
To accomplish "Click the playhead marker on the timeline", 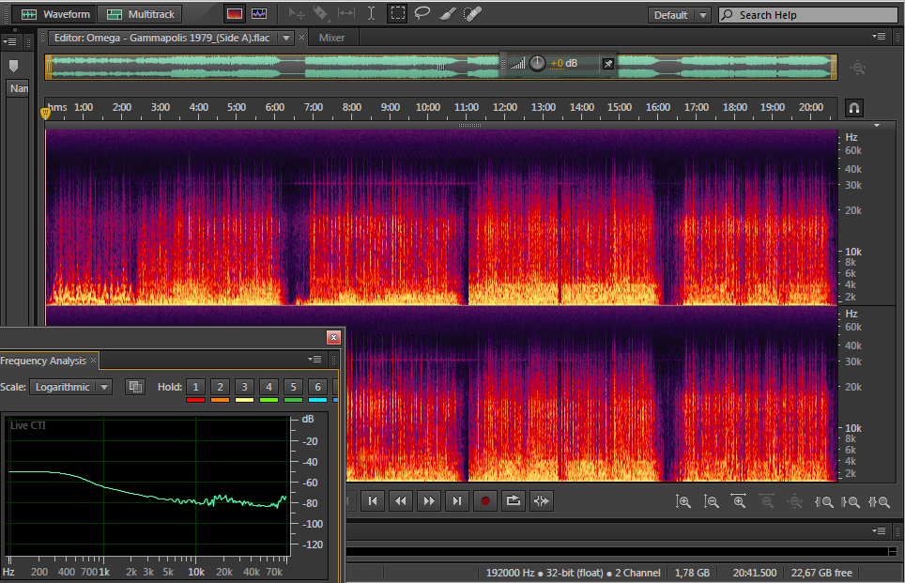I will 46,114.
